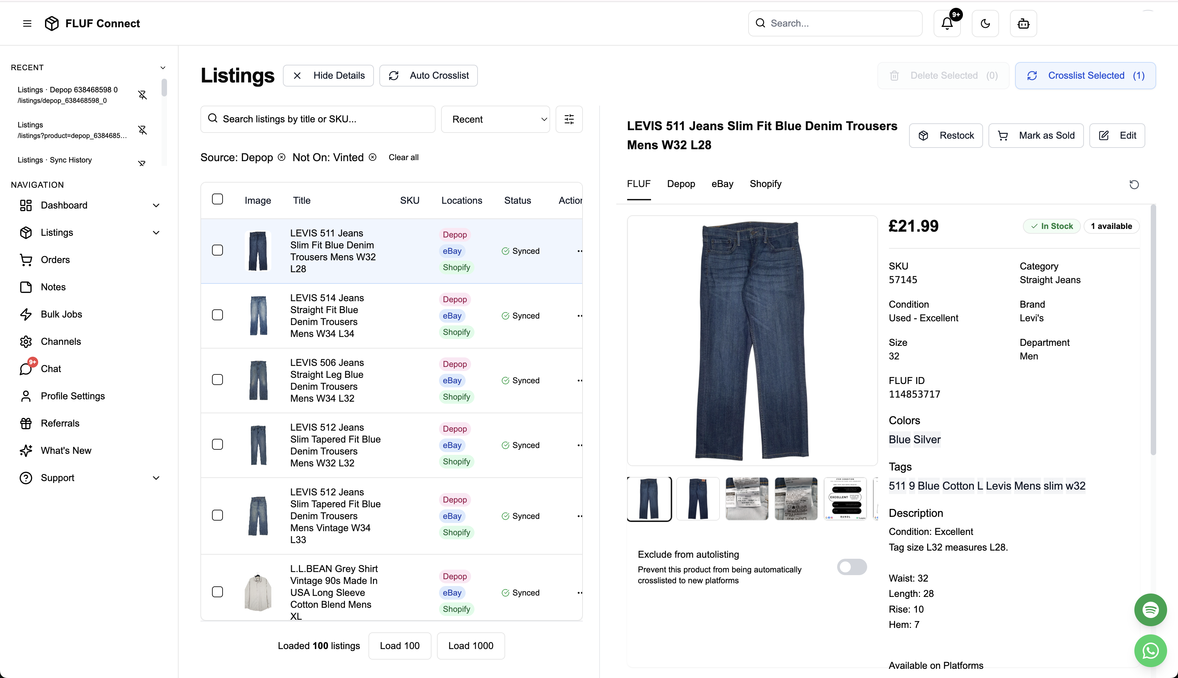Open filter options beside the Recent sort dropdown
This screenshot has height=678, width=1178.
click(569, 119)
